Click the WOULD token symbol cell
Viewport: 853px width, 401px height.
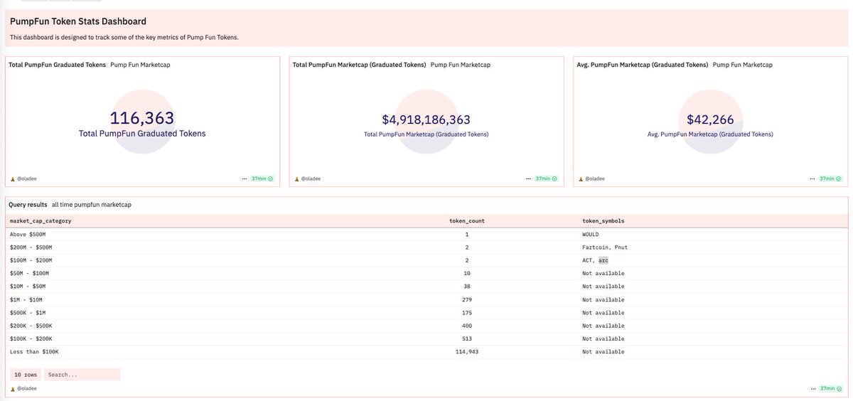click(592, 234)
